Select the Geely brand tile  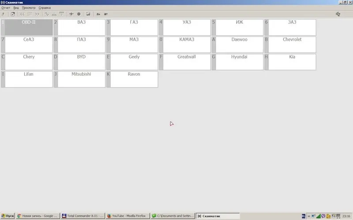pos(132,62)
